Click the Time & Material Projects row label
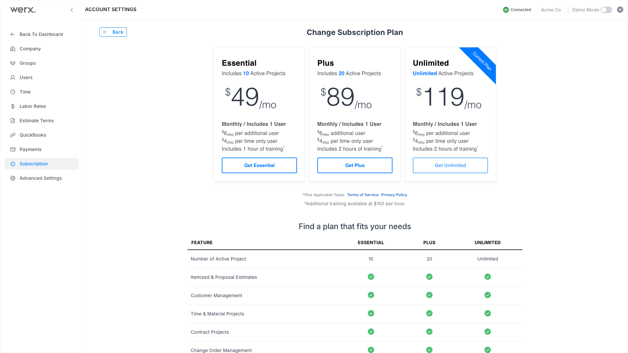This screenshot has width=628, height=353. tap(218, 314)
